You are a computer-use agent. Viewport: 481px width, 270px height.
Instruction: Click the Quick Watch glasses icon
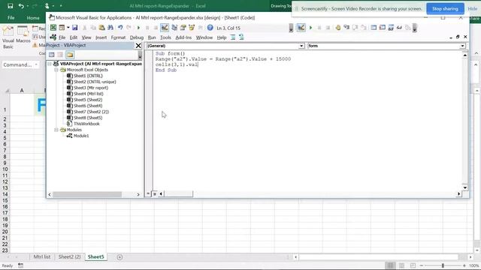pos(399,28)
